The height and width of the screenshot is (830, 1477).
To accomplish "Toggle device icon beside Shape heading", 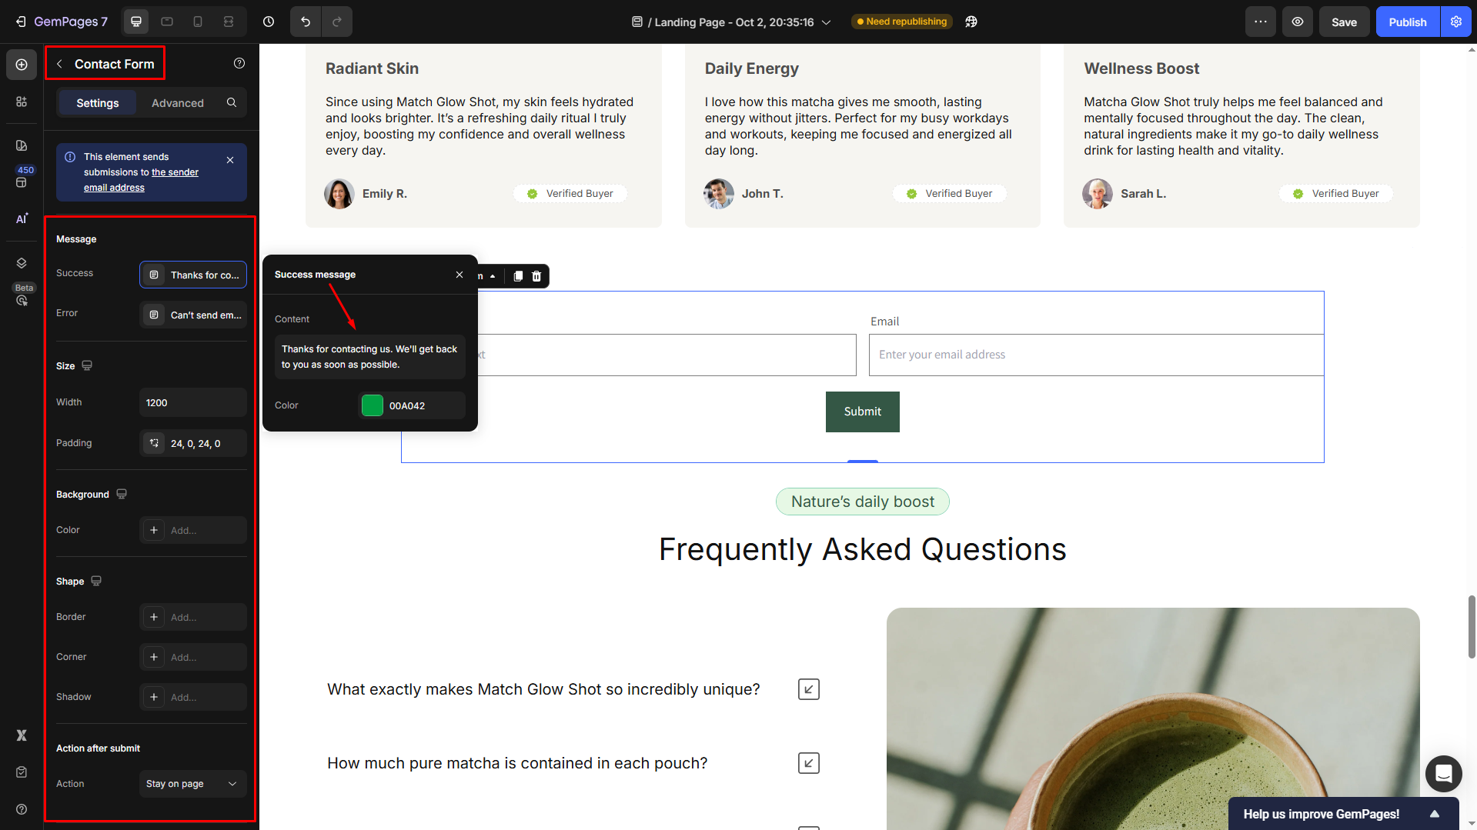I will click(96, 581).
